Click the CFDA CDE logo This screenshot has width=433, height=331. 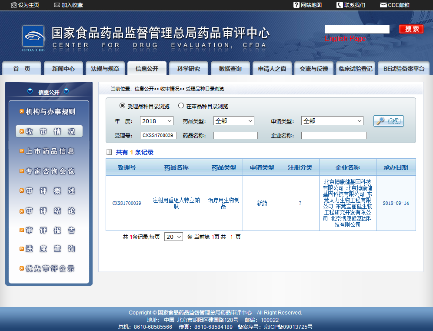(33, 38)
